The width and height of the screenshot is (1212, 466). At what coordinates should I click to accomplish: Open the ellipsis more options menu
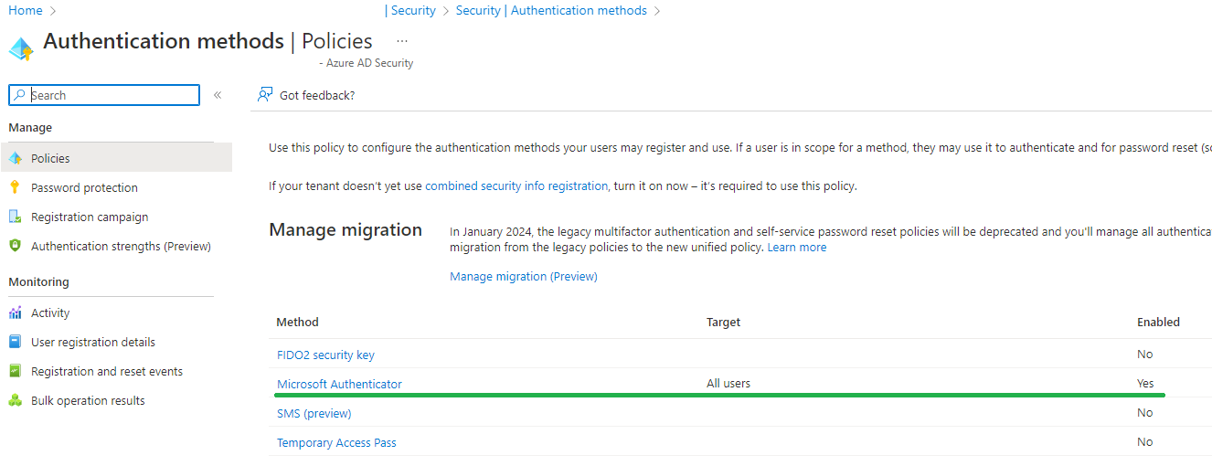click(x=402, y=41)
